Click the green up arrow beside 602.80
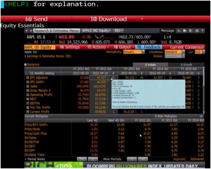The width and height of the screenshot is (211, 169). point(56,37)
